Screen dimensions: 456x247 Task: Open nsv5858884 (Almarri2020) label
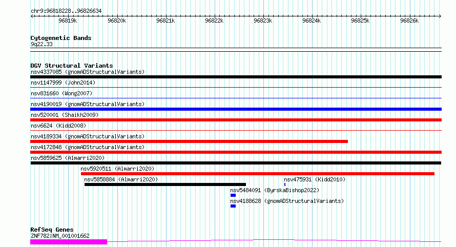pyautogui.click(x=121, y=179)
